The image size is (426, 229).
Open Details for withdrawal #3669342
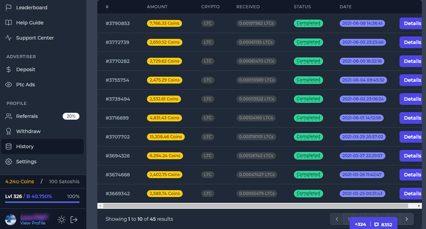[x=411, y=194]
